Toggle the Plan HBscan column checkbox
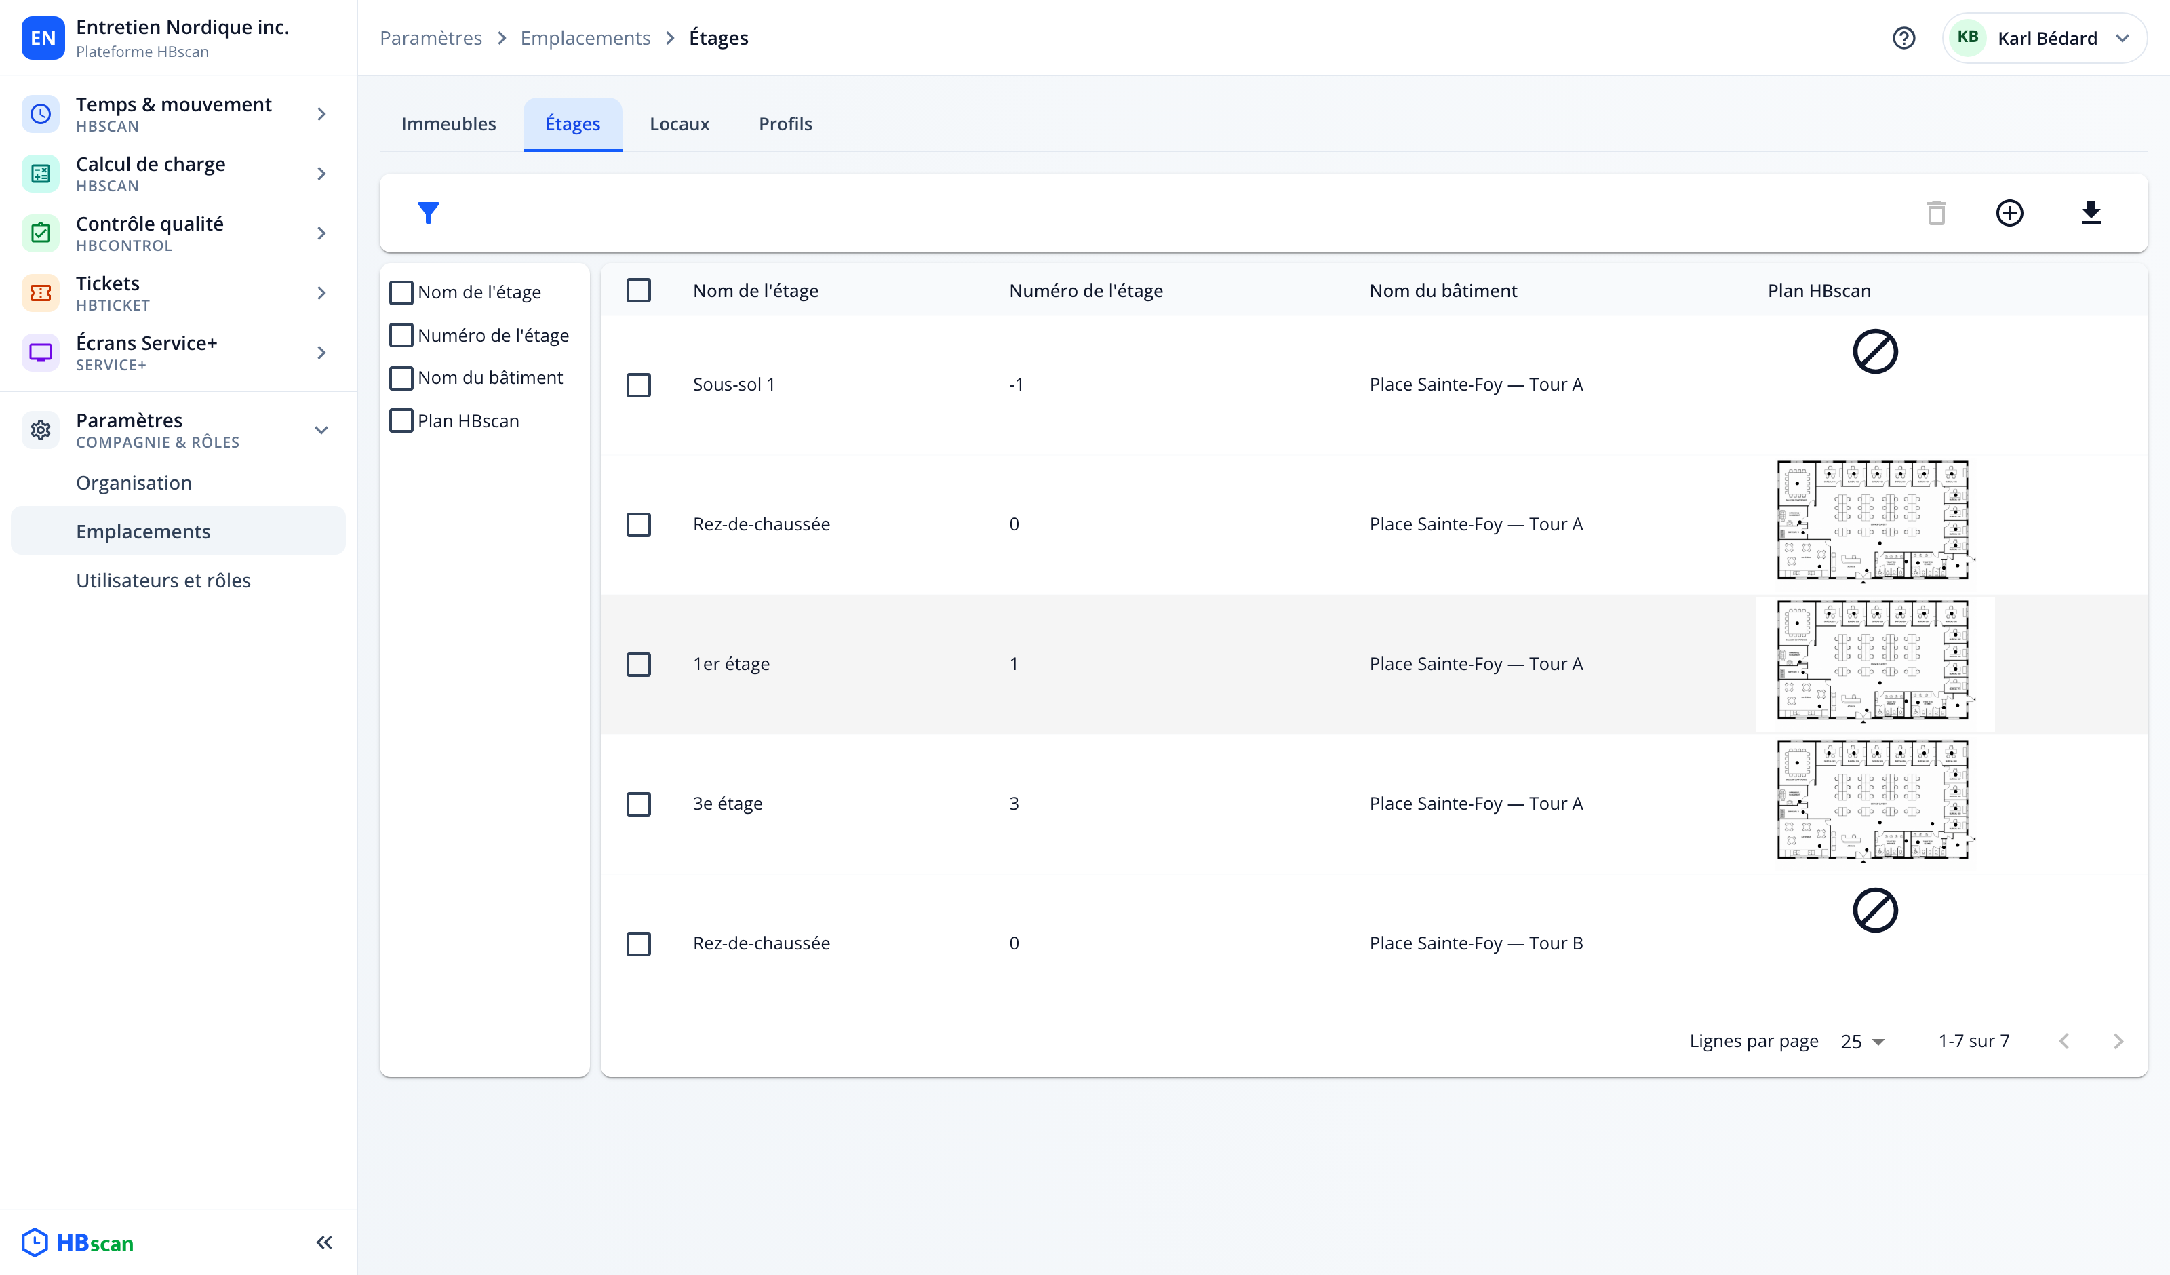 point(401,420)
